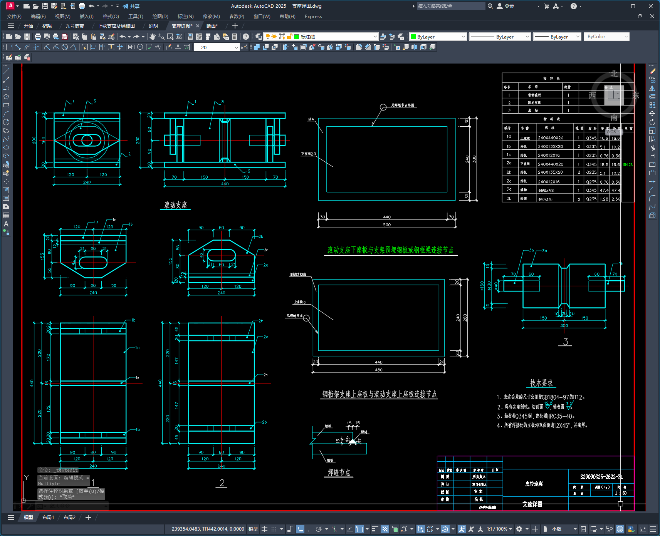Add a new layout with plus button
Image resolution: width=660 pixels, height=536 pixels.
88,518
